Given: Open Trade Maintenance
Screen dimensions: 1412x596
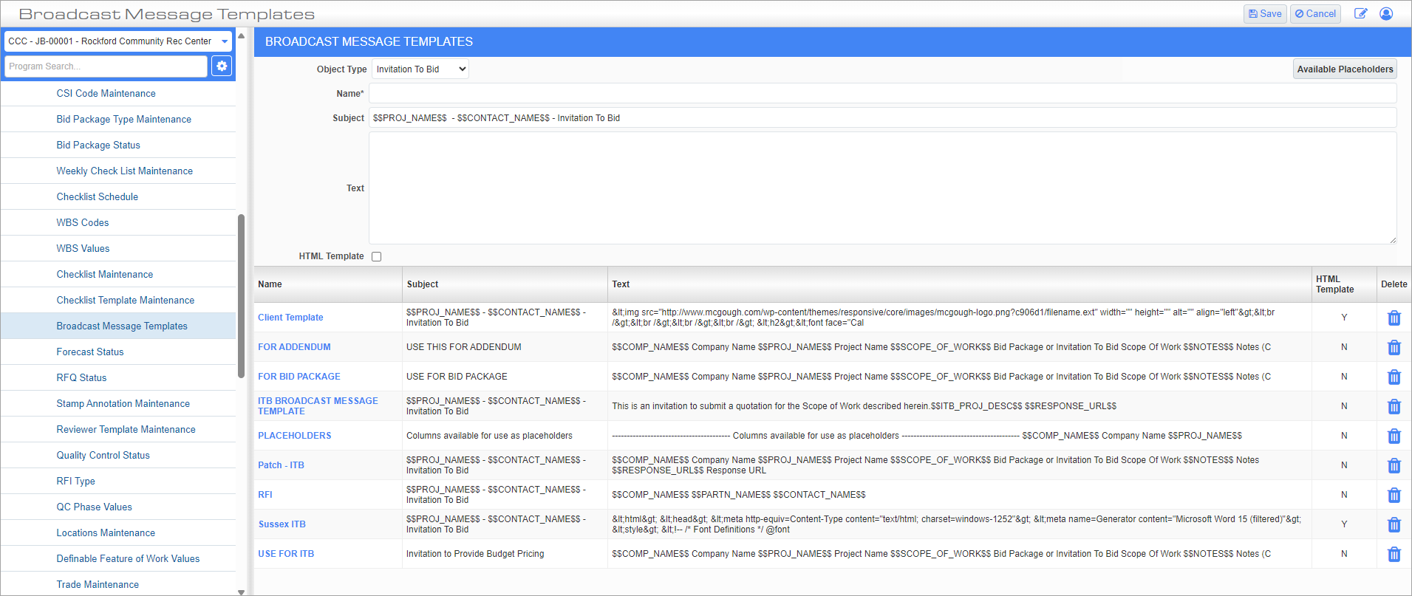Looking at the screenshot, I should tap(98, 585).
